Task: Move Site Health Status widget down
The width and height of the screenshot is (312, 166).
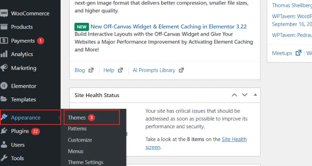Action: click(x=245, y=95)
